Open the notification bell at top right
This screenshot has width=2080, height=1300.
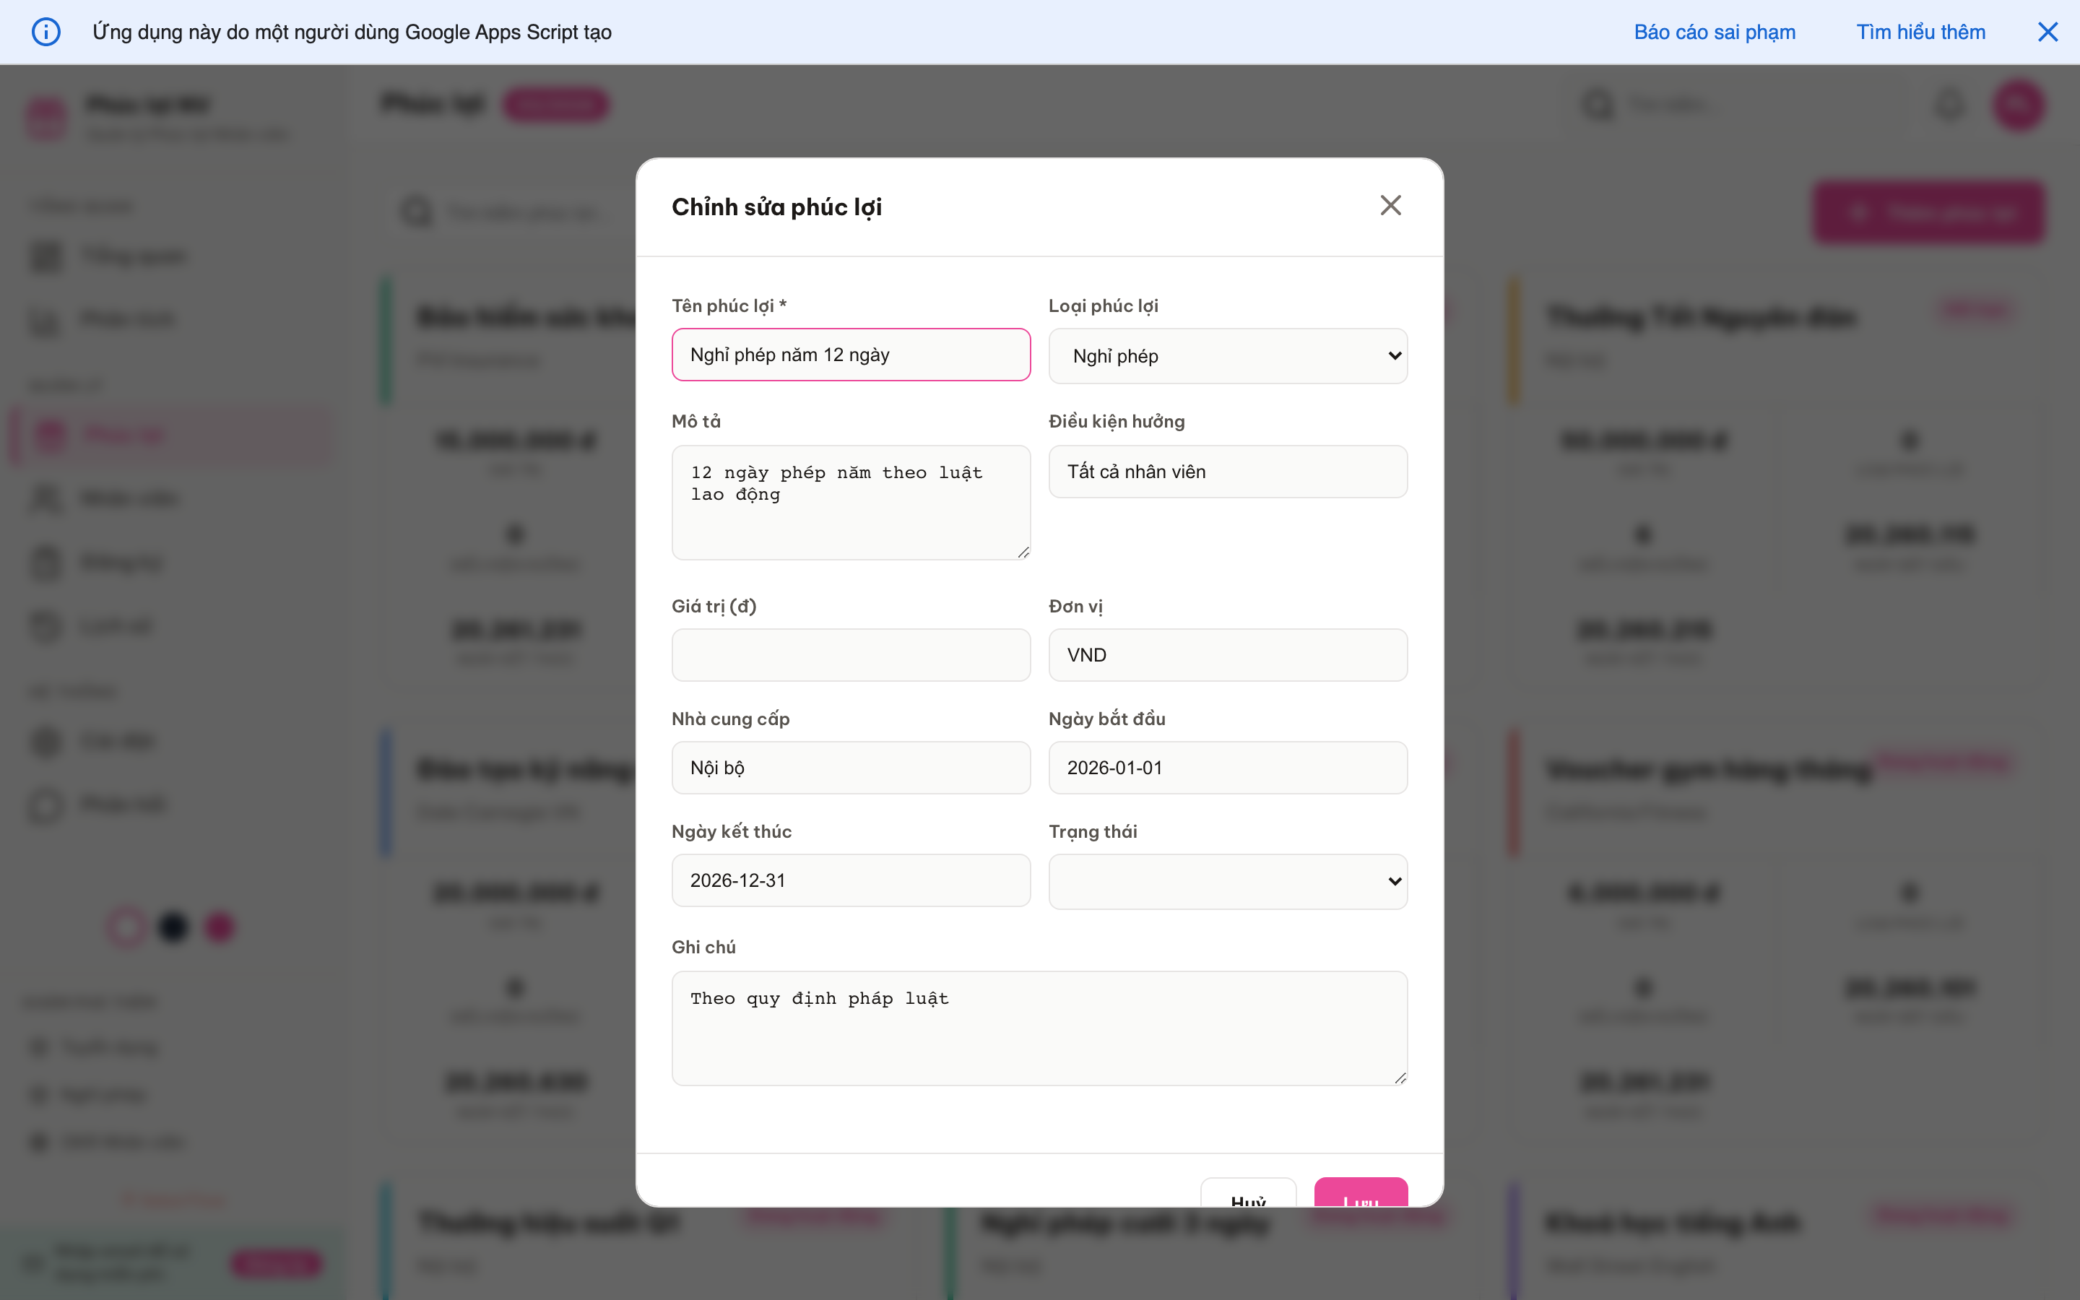tap(1949, 104)
